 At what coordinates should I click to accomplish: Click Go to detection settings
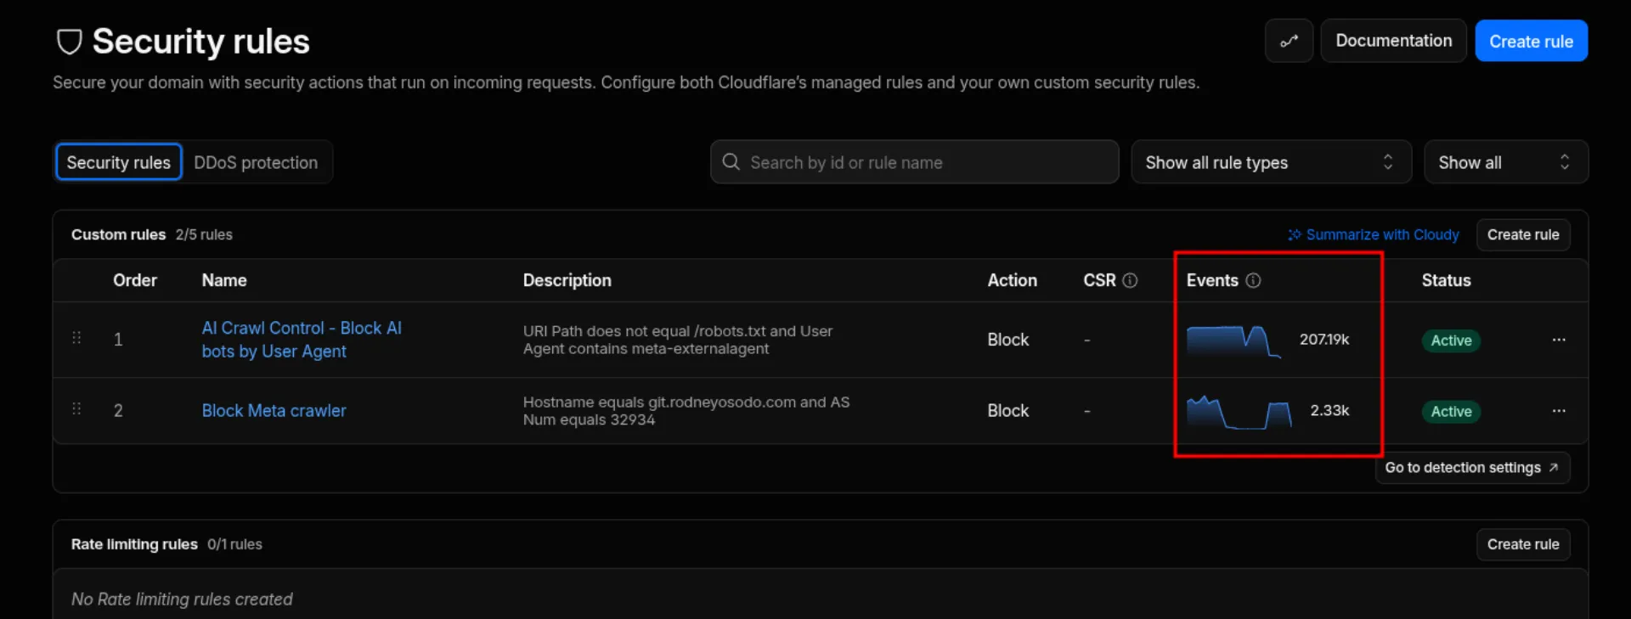(x=1472, y=468)
